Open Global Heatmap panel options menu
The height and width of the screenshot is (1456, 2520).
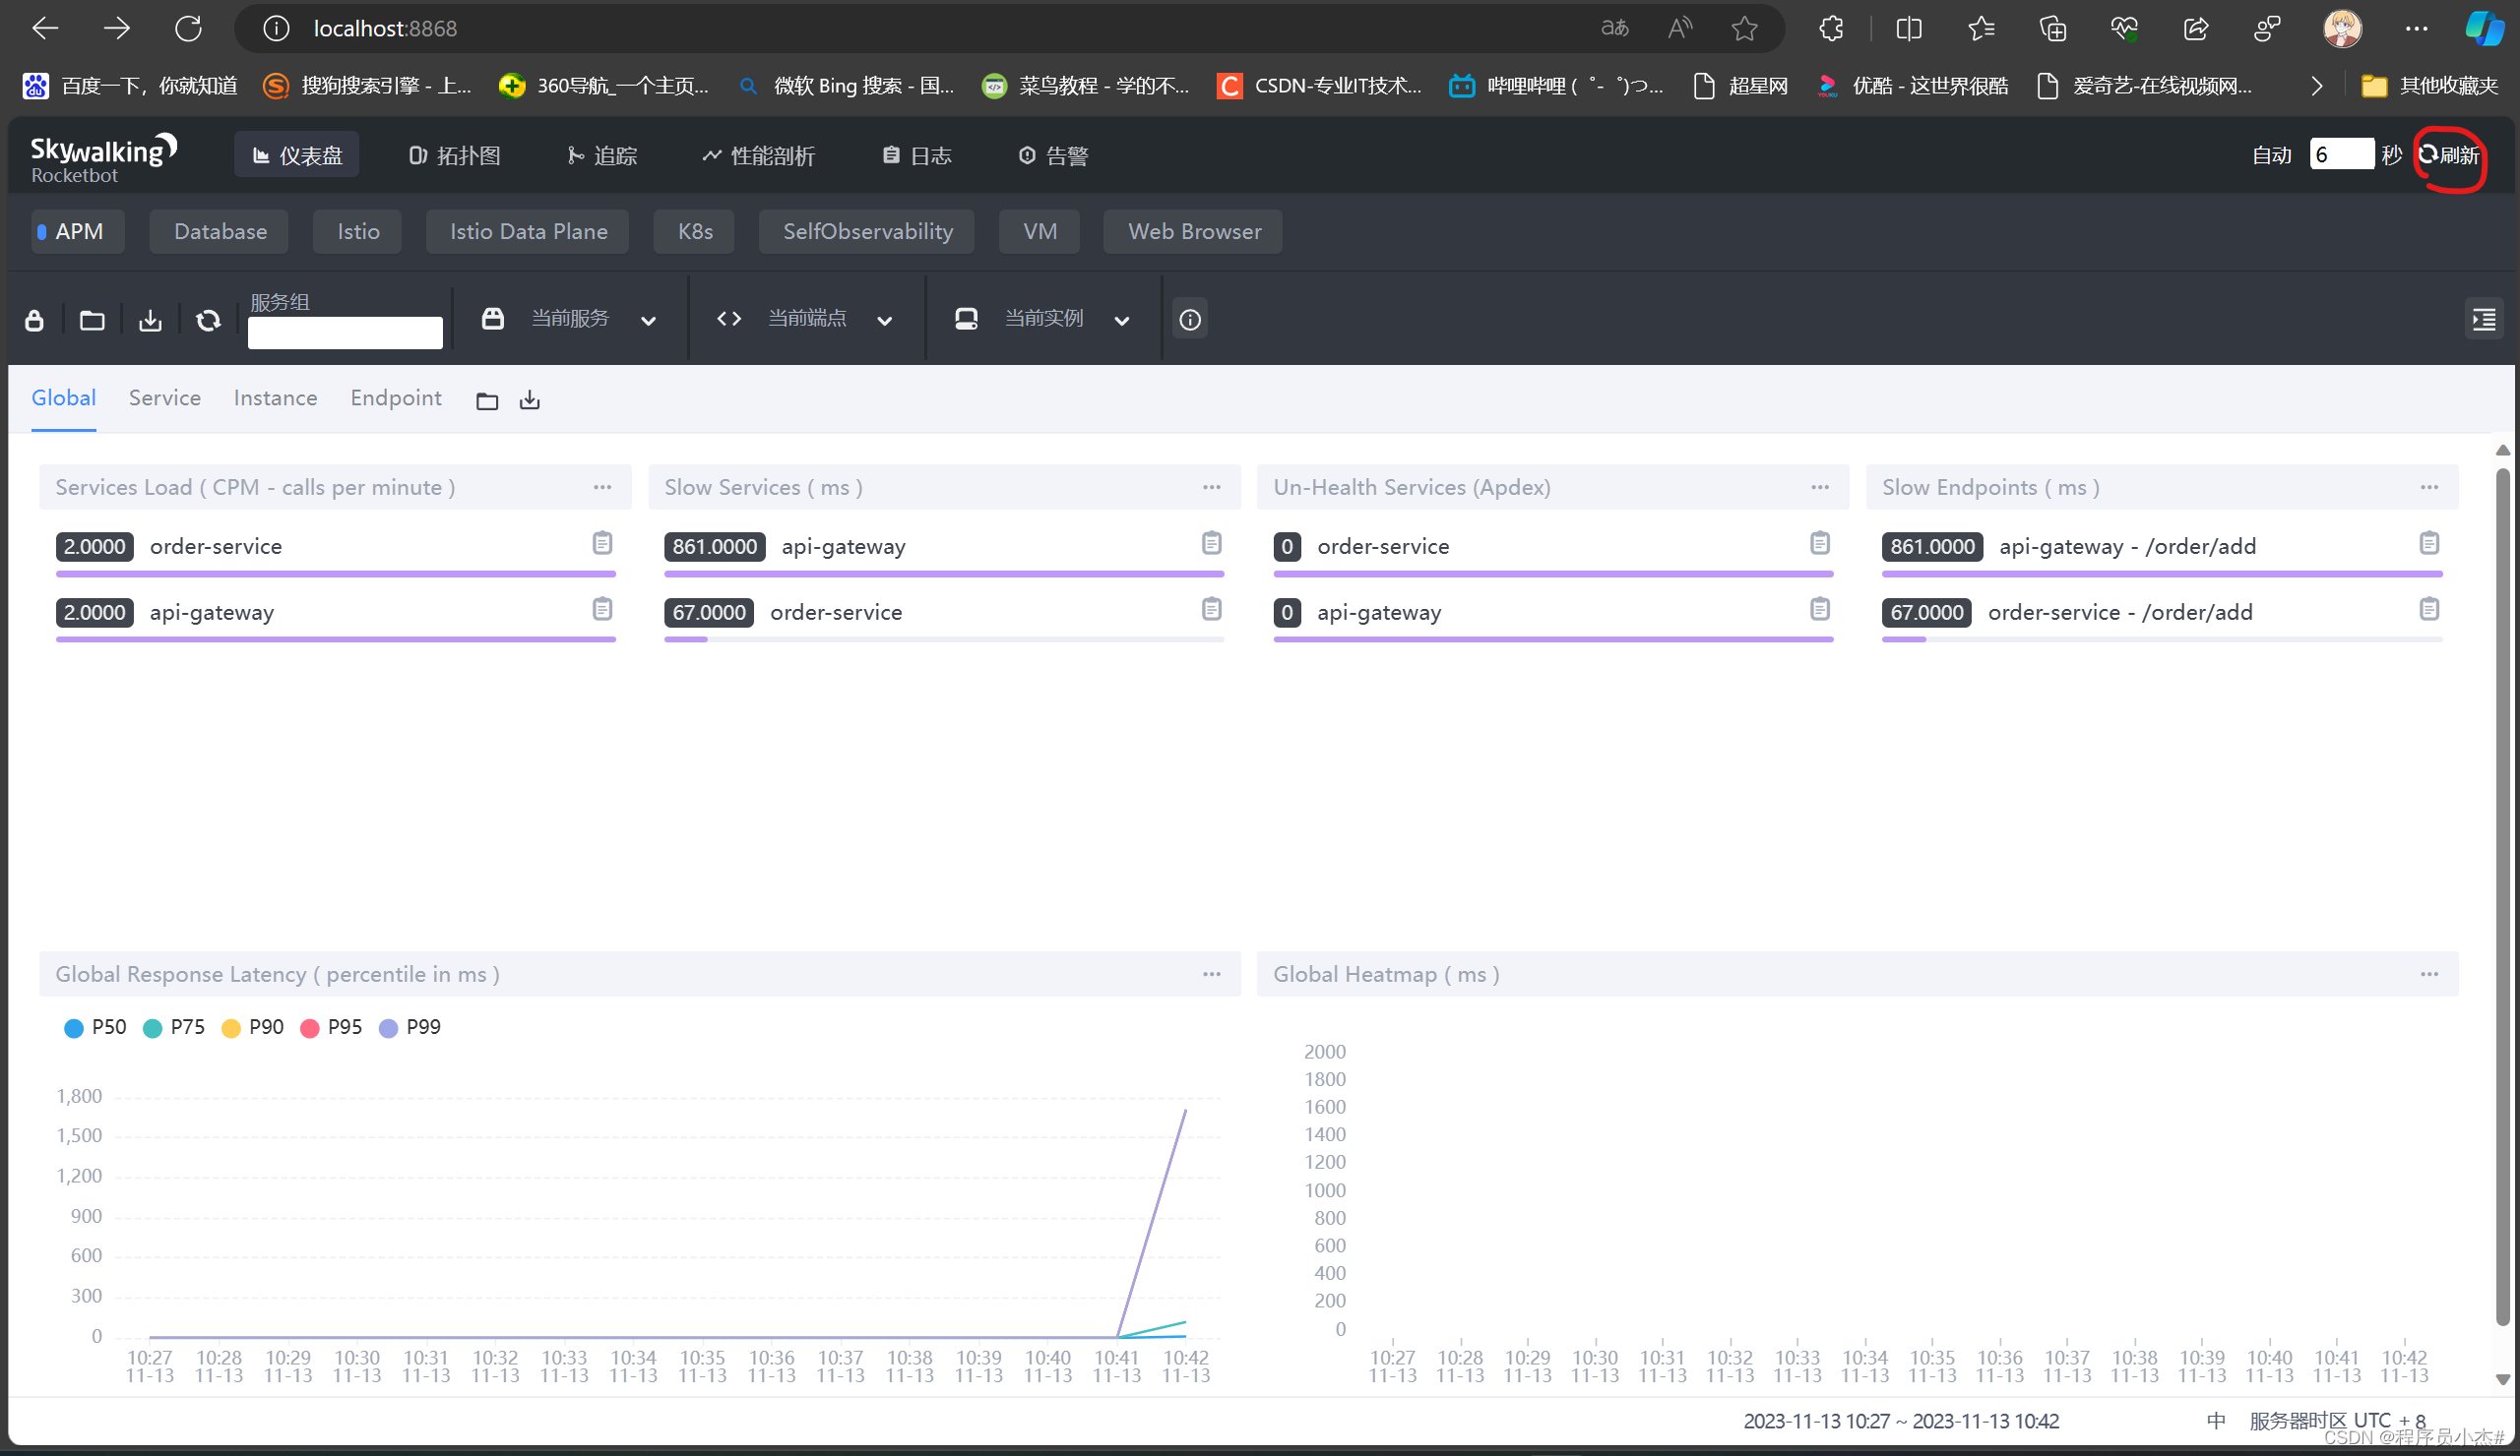click(2429, 973)
